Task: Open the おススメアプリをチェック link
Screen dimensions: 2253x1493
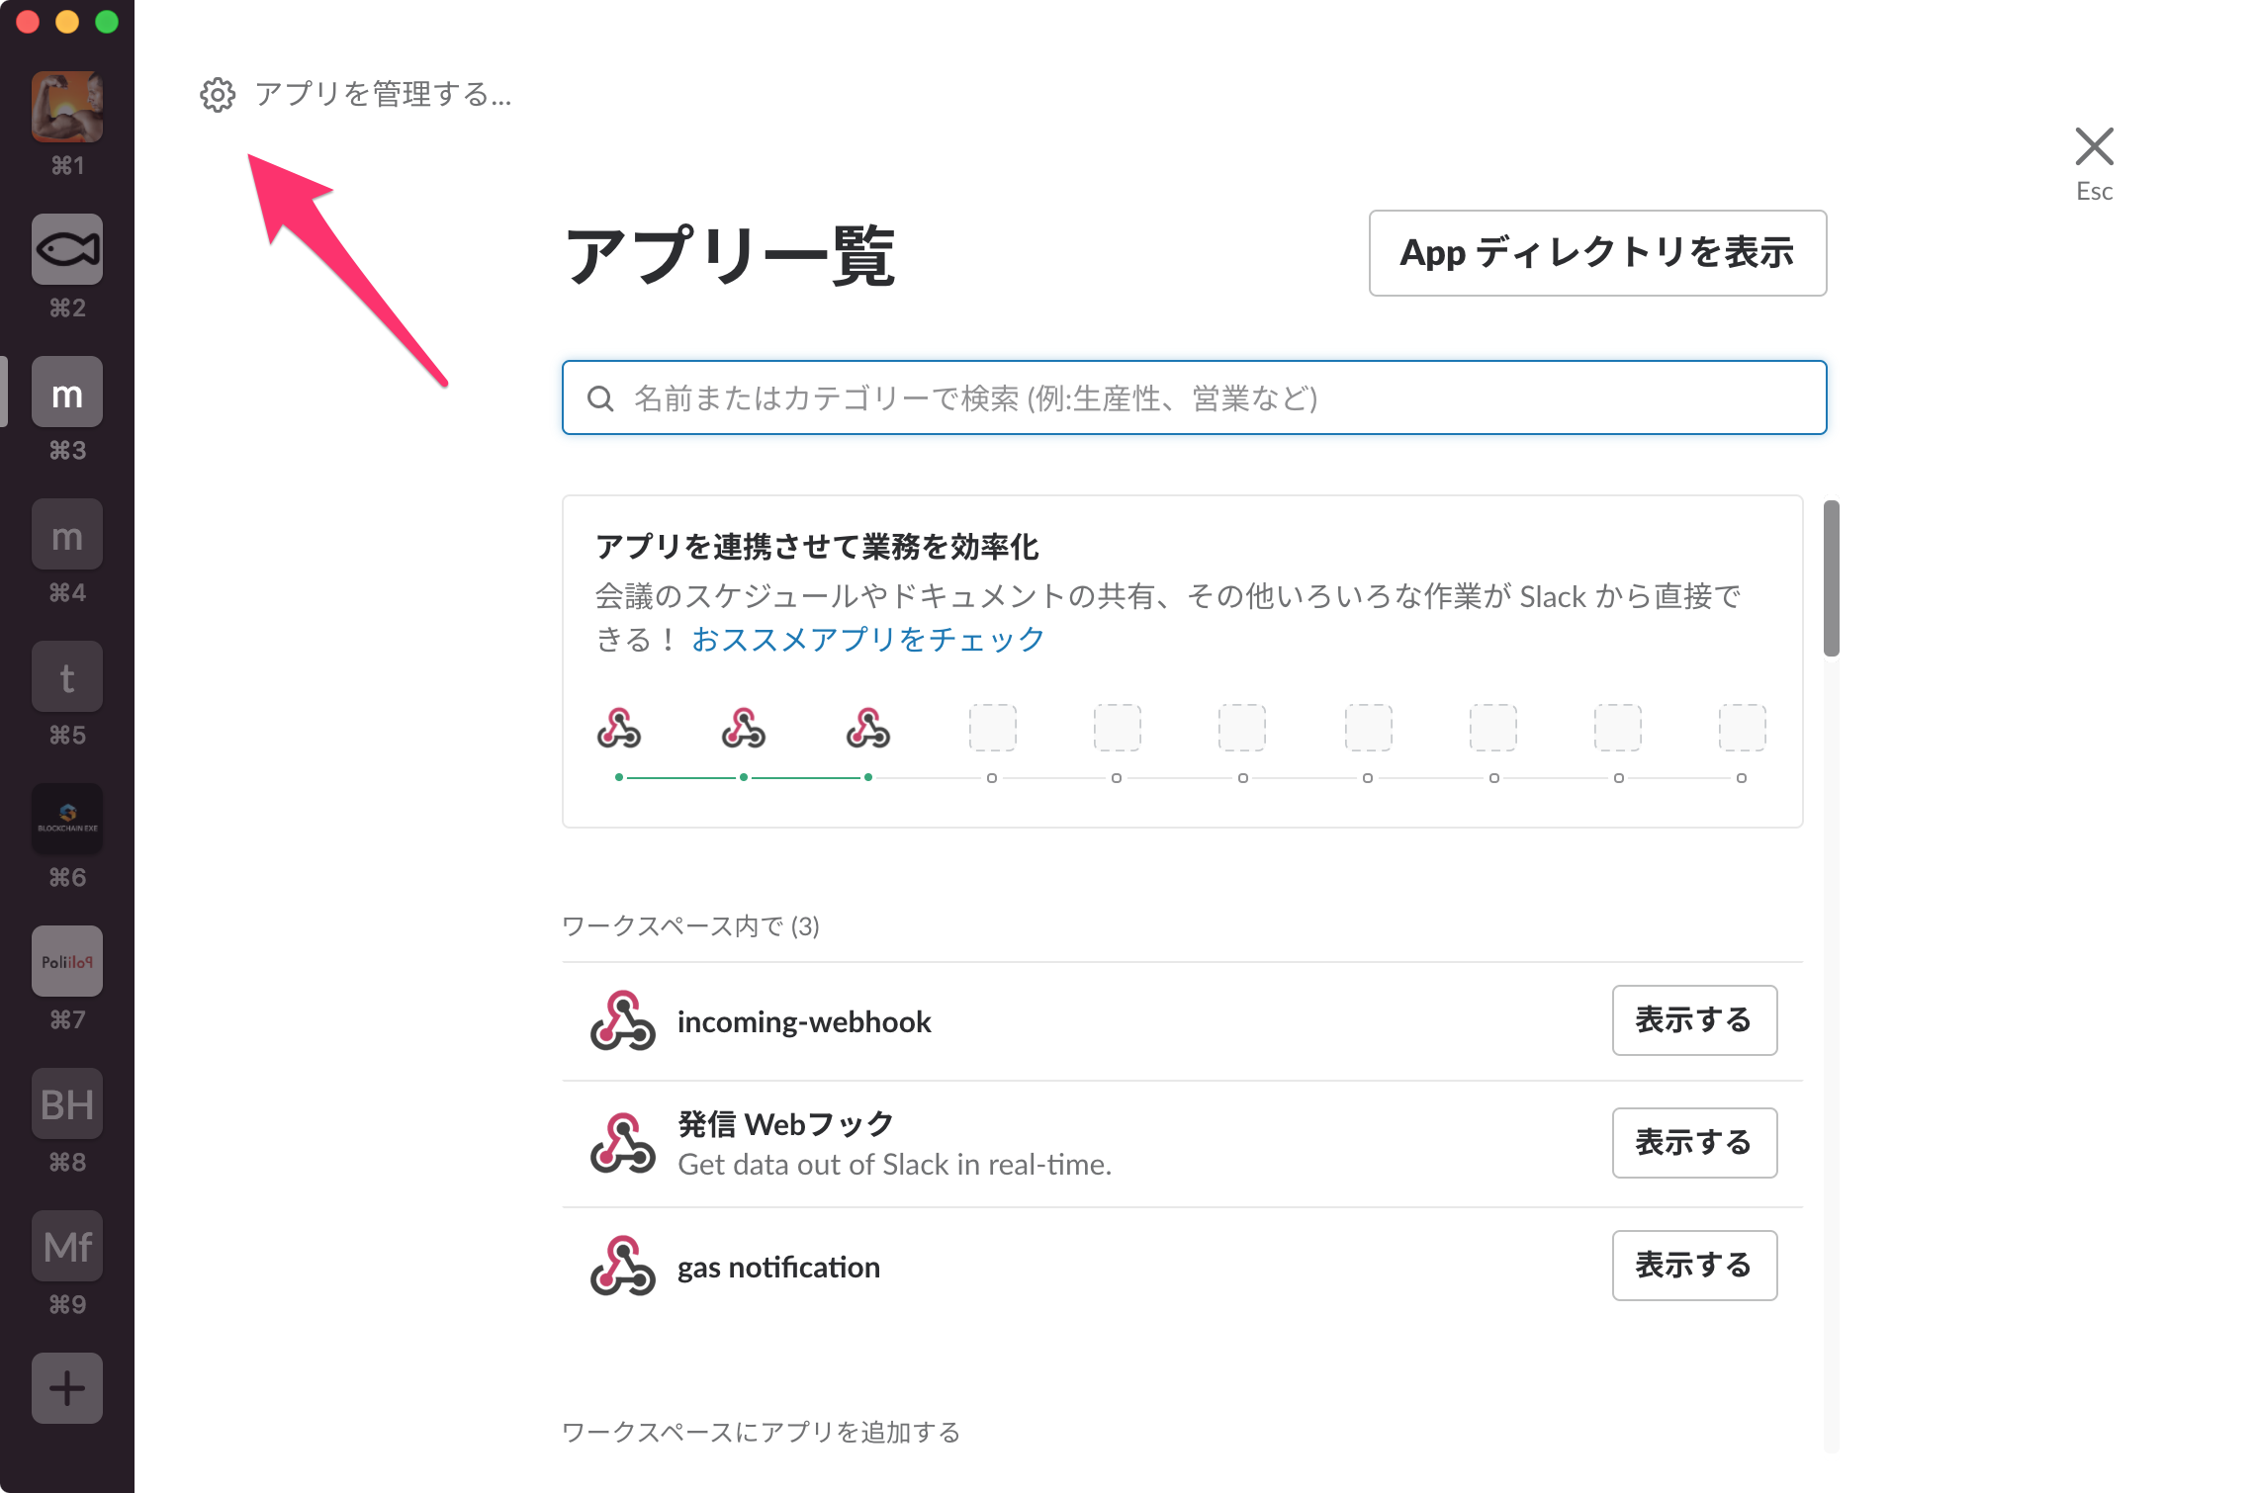Action: pos(867,640)
